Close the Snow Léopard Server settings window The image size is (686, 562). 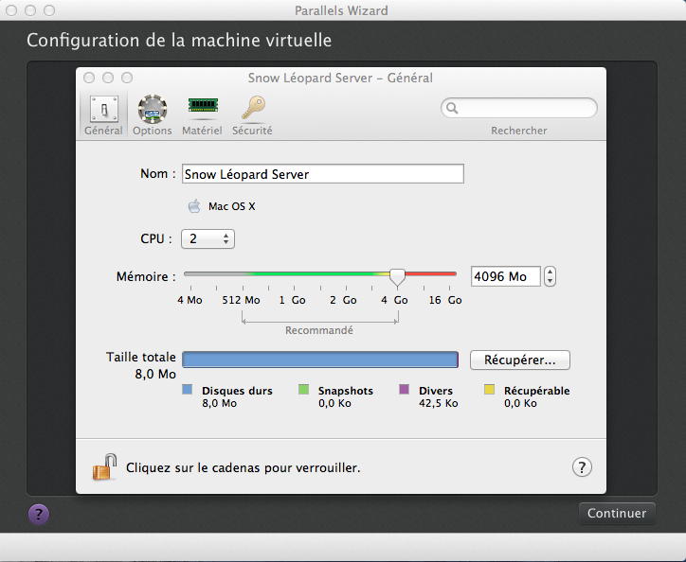pyautogui.click(x=89, y=78)
